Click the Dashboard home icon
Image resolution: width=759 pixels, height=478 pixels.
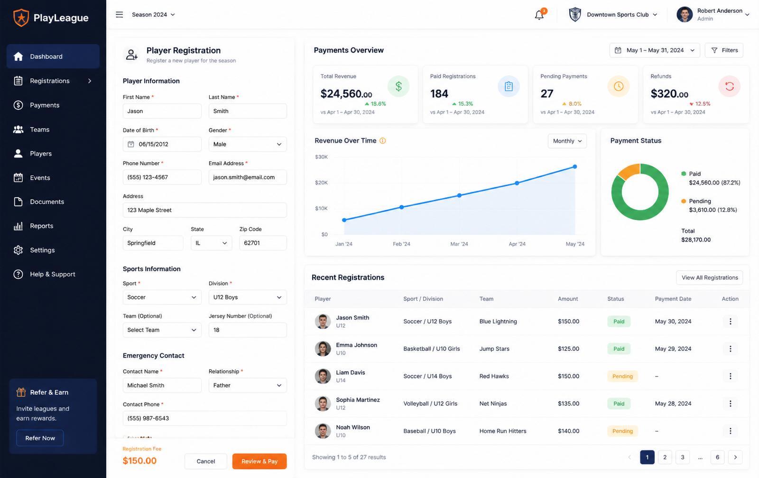click(18, 56)
